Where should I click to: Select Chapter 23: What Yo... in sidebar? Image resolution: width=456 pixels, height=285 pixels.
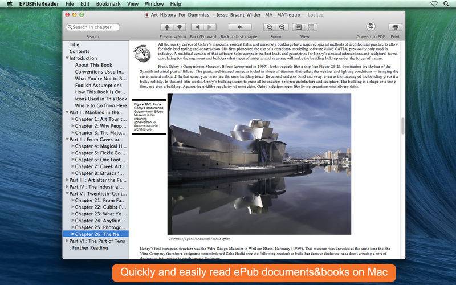pyautogui.click(x=101, y=214)
